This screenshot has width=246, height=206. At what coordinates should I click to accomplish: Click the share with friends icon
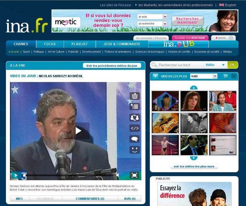pos(134,117)
